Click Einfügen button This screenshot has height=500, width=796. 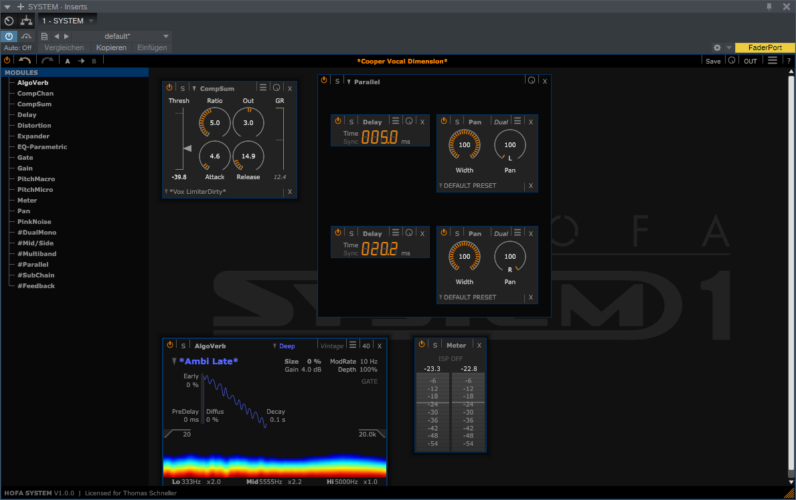pyautogui.click(x=152, y=47)
